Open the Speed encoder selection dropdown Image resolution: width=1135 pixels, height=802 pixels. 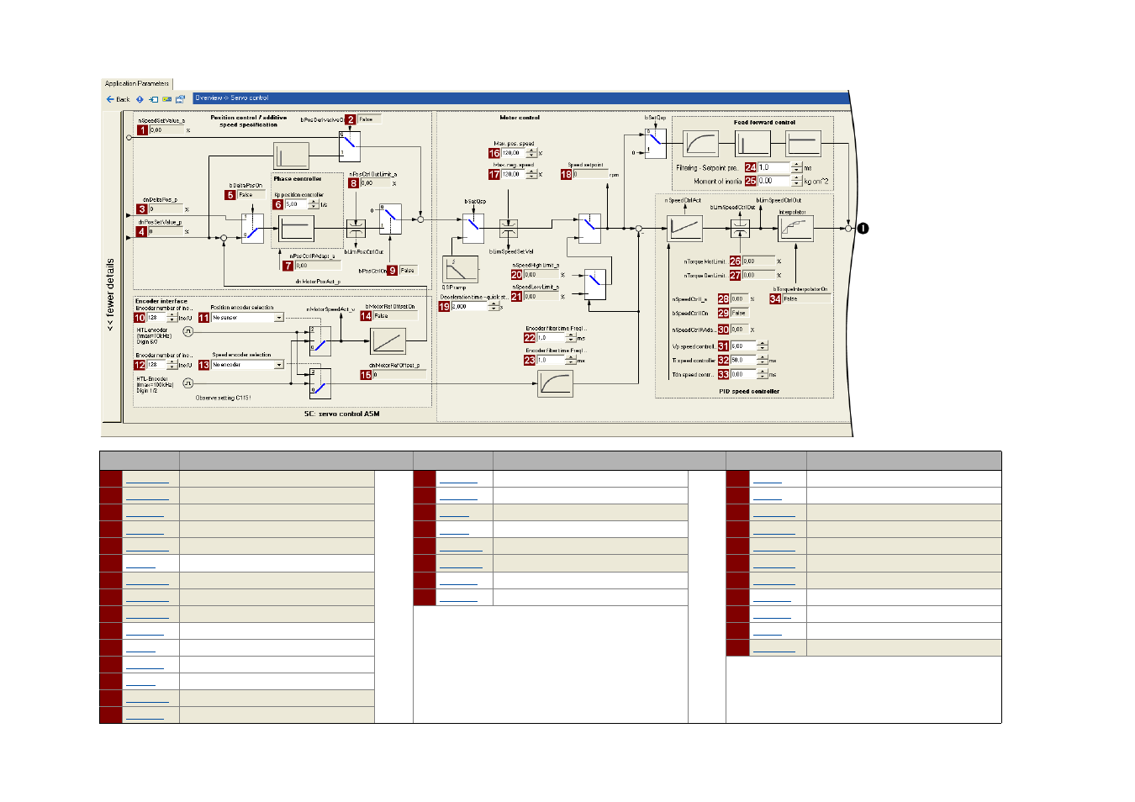pyautogui.click(x=279, y=365)
